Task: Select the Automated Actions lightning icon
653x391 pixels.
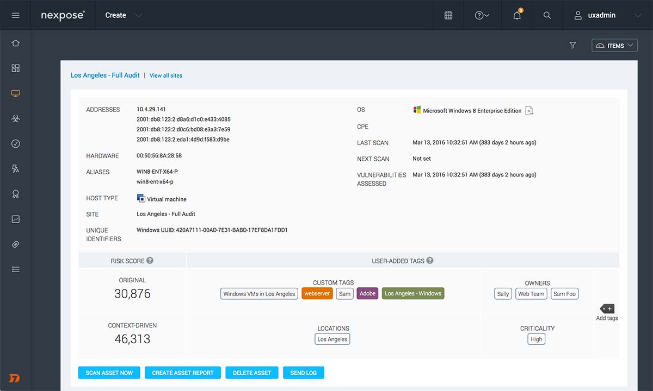Action: 15,168
